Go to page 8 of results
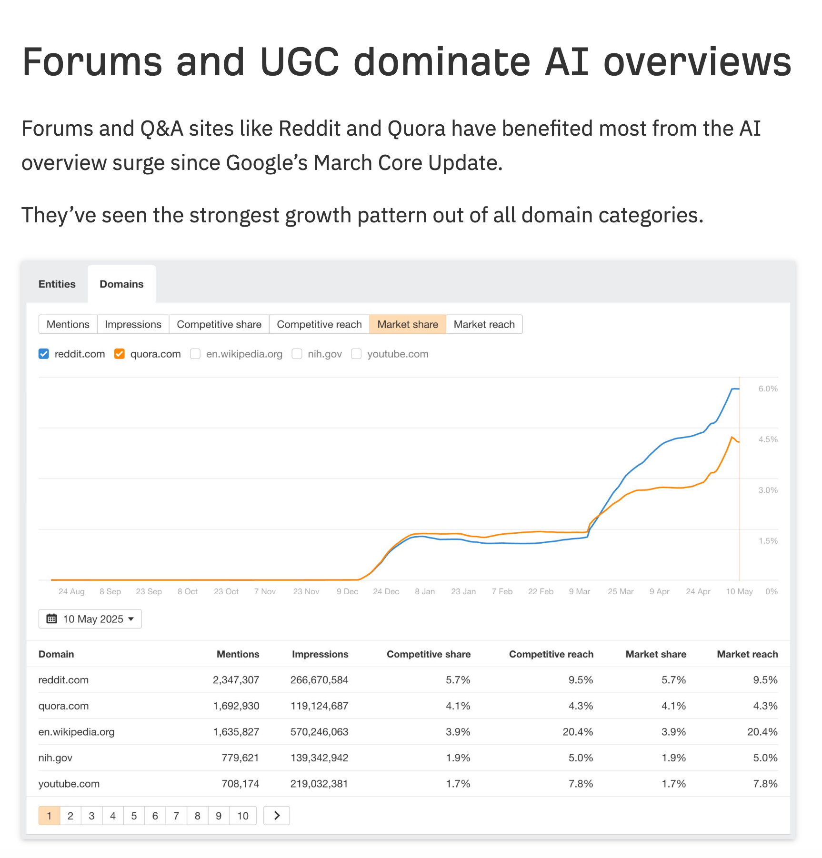Viewport: 822px width, 858px height. (x=198, y=816)
